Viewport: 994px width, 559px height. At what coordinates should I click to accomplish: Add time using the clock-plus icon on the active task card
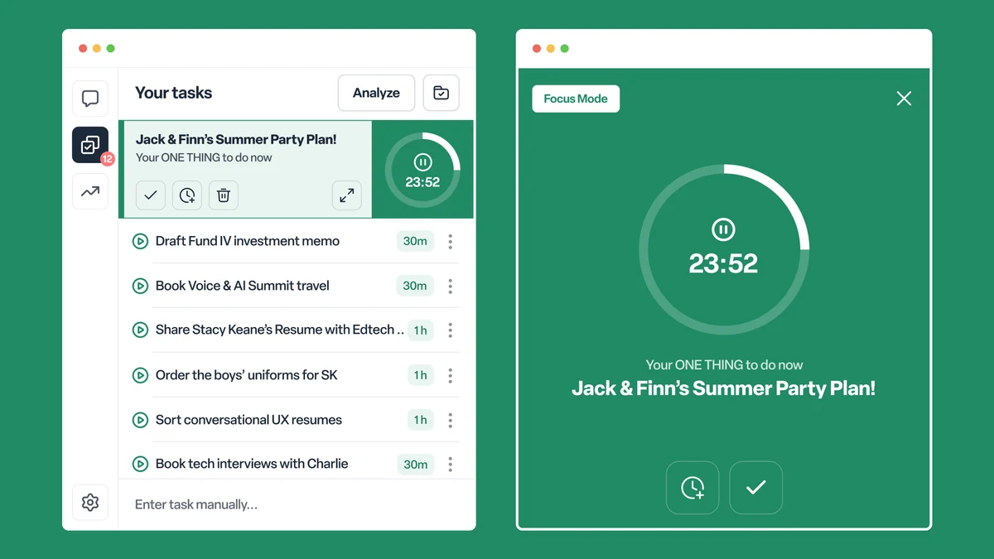(x=187, y=195)
